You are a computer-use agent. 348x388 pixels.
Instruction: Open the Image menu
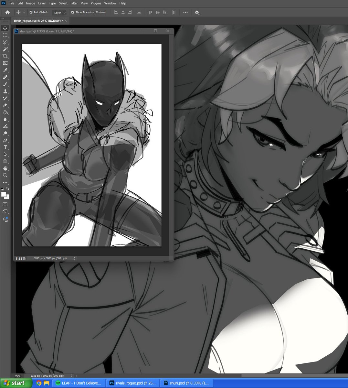coord(31,3)
